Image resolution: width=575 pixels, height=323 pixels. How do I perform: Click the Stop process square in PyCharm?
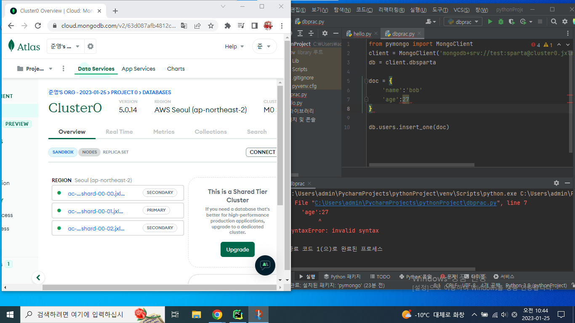(x=540, y=21)
